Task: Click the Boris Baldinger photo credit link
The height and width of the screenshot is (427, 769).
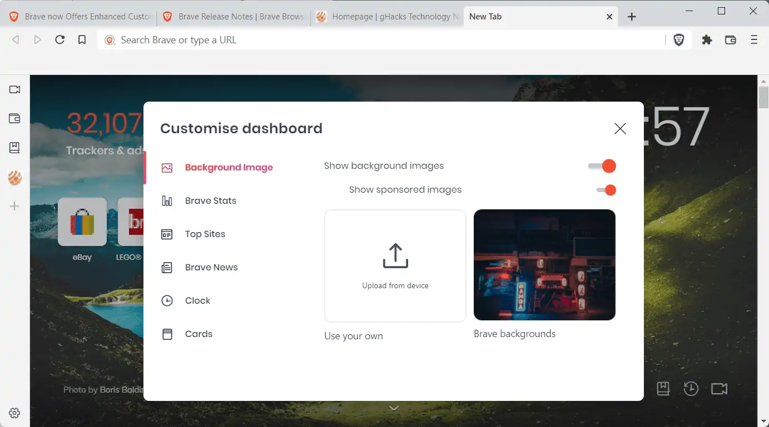Action: [121, 390]
